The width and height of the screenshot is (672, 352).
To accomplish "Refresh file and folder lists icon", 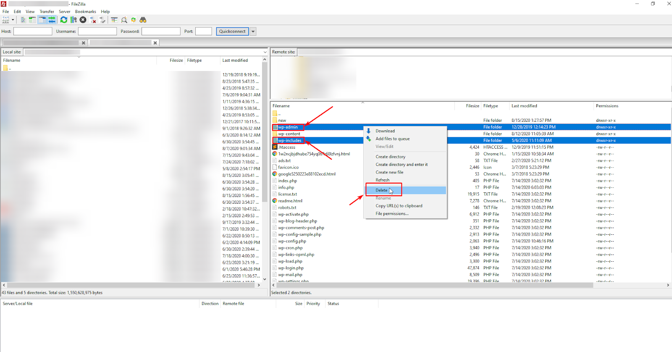I will tap(64, 20).
